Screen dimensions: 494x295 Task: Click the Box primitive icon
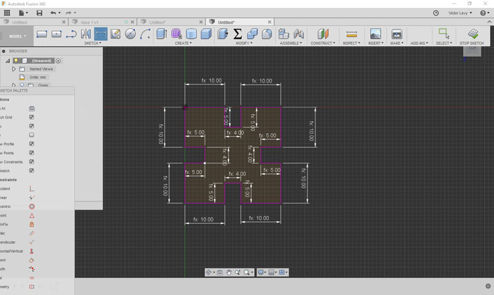pyautogui.click(x=206, y=34)
